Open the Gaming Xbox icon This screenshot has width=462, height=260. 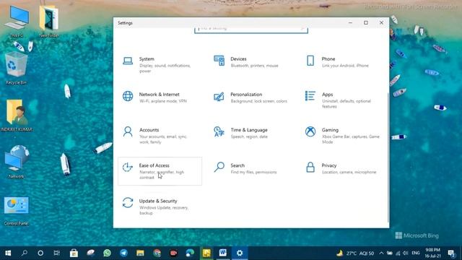[x=310, y=131]
